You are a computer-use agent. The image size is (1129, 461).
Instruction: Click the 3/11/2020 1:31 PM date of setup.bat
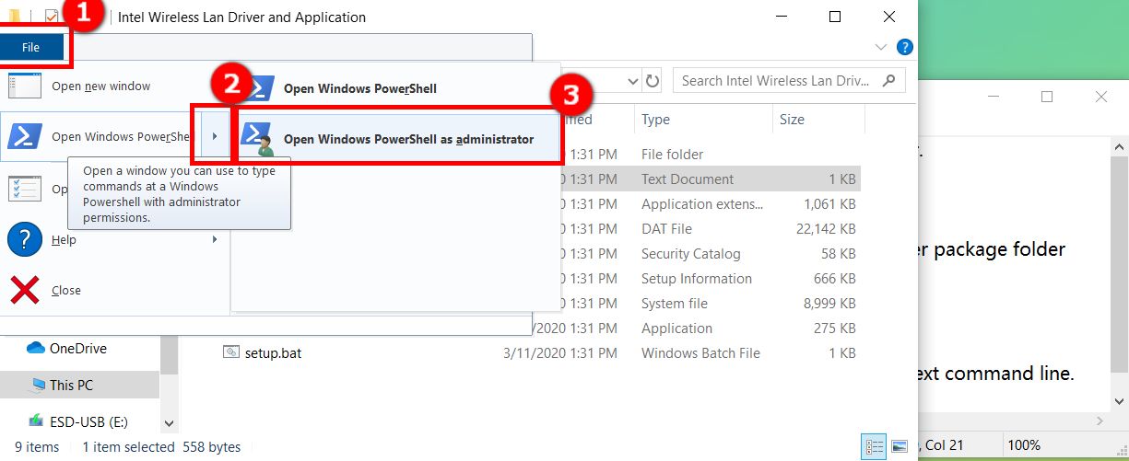tap(560, 353)
